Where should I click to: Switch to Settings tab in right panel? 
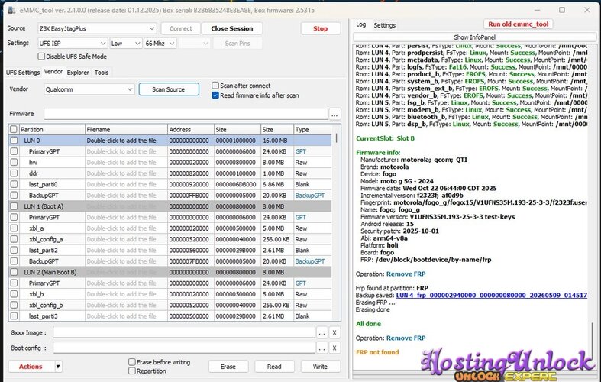pyautogui.click(x=384, y=25)
